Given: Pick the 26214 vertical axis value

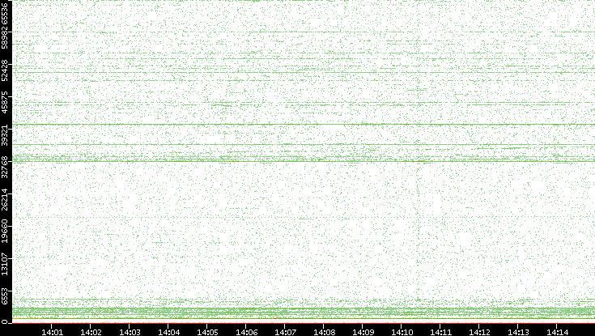Looking at the screenshot, I should (x=6, y=200).
